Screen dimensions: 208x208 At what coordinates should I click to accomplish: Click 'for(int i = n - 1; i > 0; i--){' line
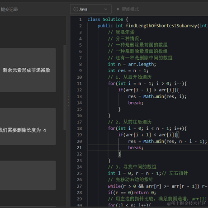tap(147, 84)
